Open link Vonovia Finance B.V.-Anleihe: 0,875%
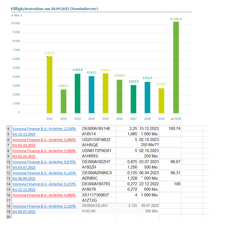Viewport: 228px width, 232px height. (x=44, y=162)
